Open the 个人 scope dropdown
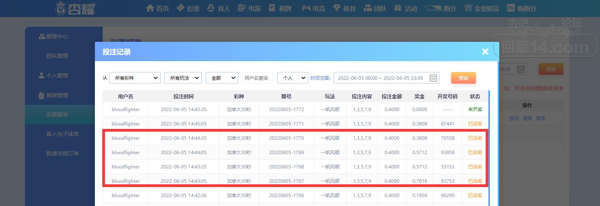Viewport: 600px width, 206px height. tap(293, 78)
